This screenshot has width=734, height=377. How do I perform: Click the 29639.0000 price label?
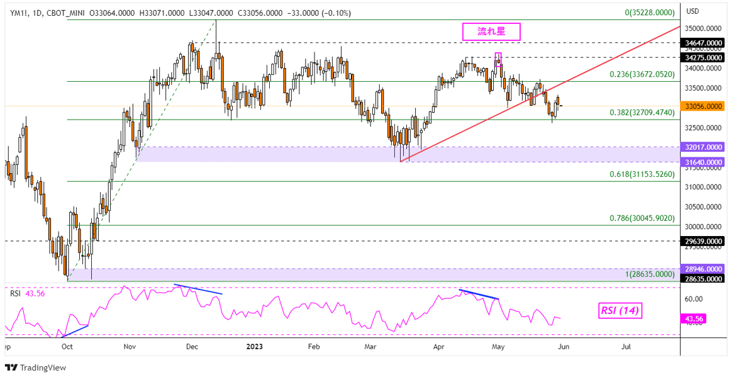coord(704,242)
